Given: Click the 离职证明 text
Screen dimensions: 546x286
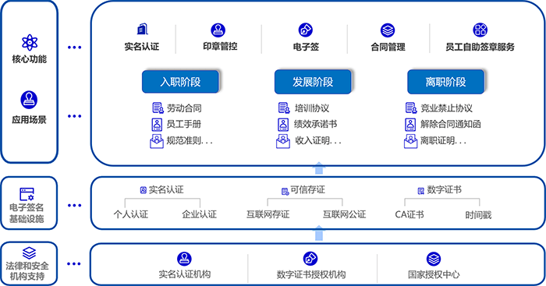Looking at the screenshot, I should (438, 140).
